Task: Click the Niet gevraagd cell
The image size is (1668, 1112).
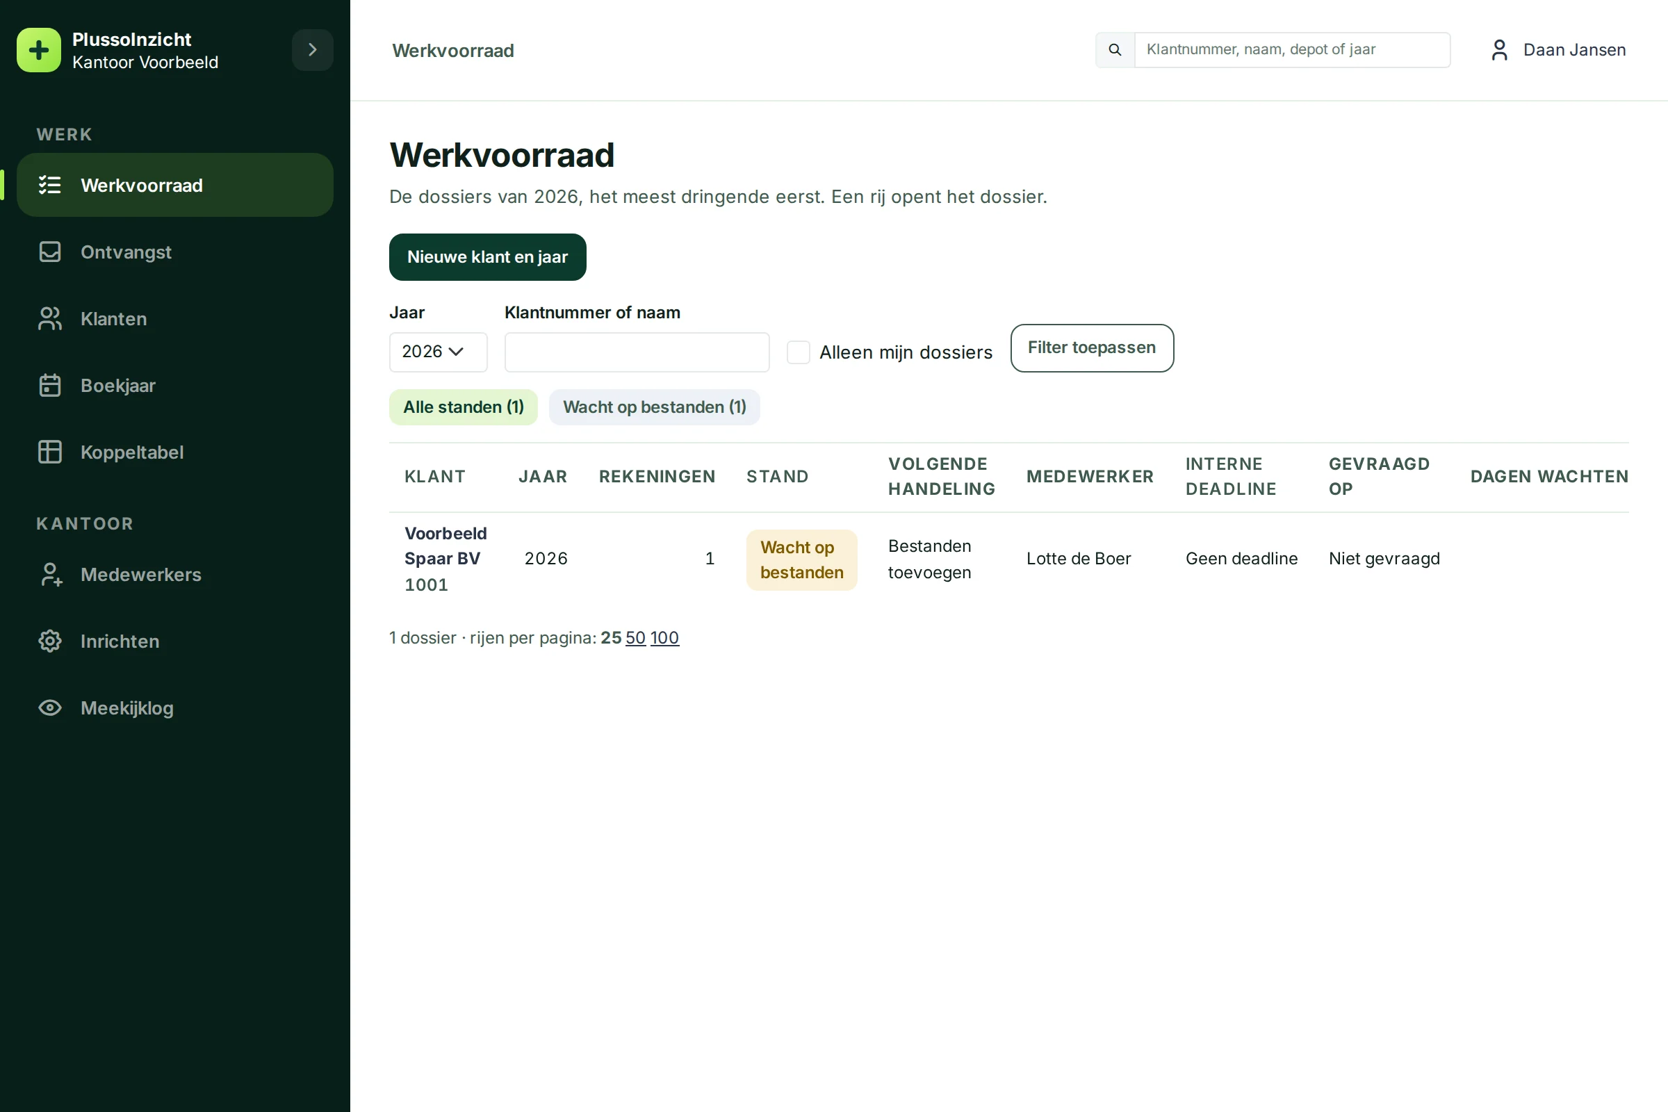Action: point(1384,559)
